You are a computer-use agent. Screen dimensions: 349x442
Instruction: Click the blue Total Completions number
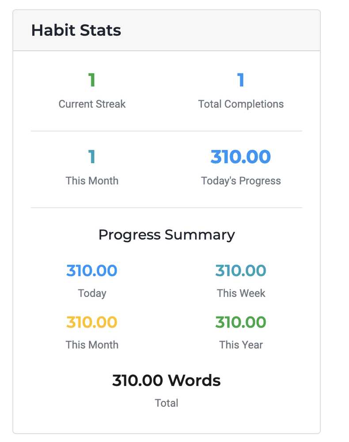[241, 80]
